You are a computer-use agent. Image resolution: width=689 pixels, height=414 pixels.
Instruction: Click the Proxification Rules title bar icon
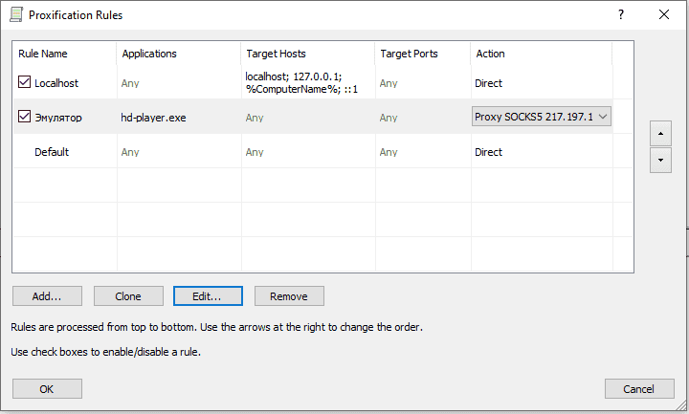pyautogui.click(x=16, y=15)
